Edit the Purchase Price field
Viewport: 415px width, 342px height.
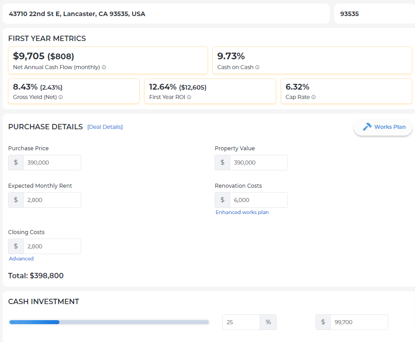click(x=52, y=162)
